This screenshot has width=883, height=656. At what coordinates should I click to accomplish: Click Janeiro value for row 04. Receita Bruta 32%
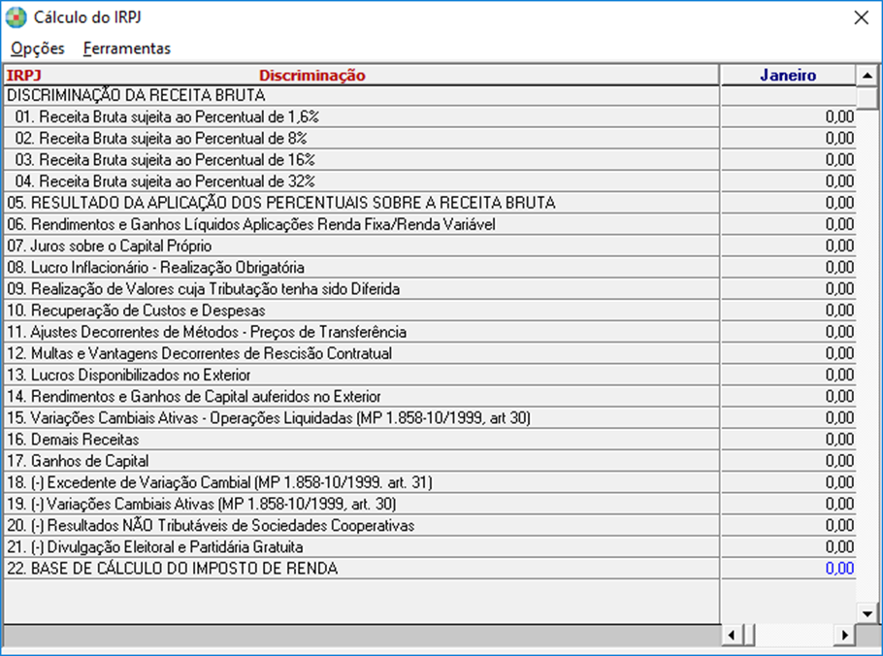click(788, 181)
